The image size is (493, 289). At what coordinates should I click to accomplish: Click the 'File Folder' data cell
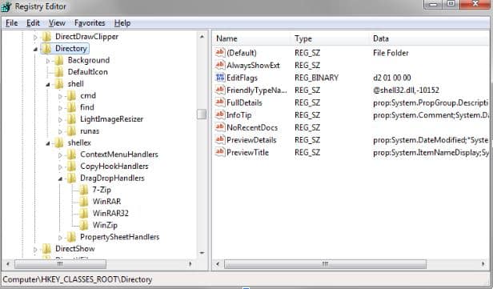point(391,53)
